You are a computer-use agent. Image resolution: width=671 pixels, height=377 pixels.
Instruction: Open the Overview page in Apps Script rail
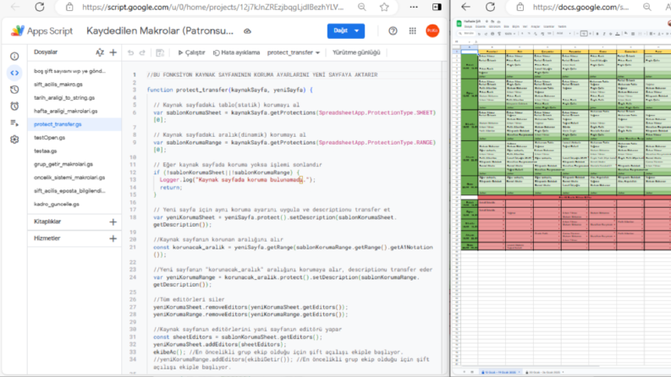pos(14,56)
